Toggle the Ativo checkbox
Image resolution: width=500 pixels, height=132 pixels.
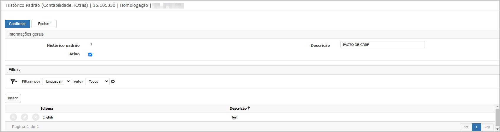point(90,54)
